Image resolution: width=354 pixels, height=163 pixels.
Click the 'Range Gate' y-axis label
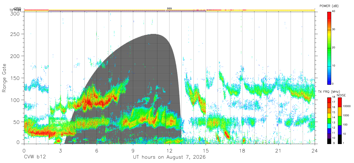[x=4, y=78]
